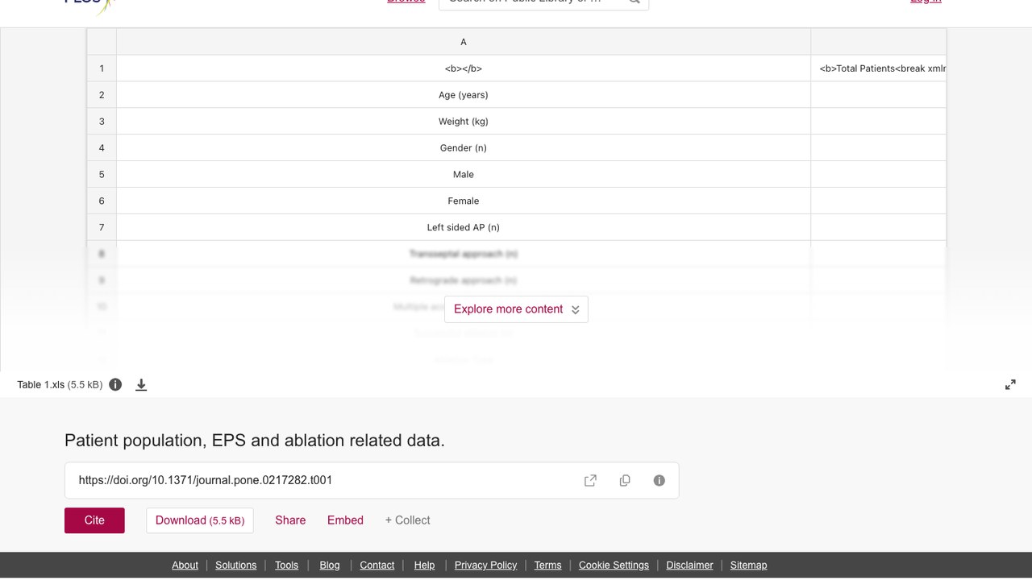
Task: Open the Sitemap footer link
Action: [x=748, y=565]
